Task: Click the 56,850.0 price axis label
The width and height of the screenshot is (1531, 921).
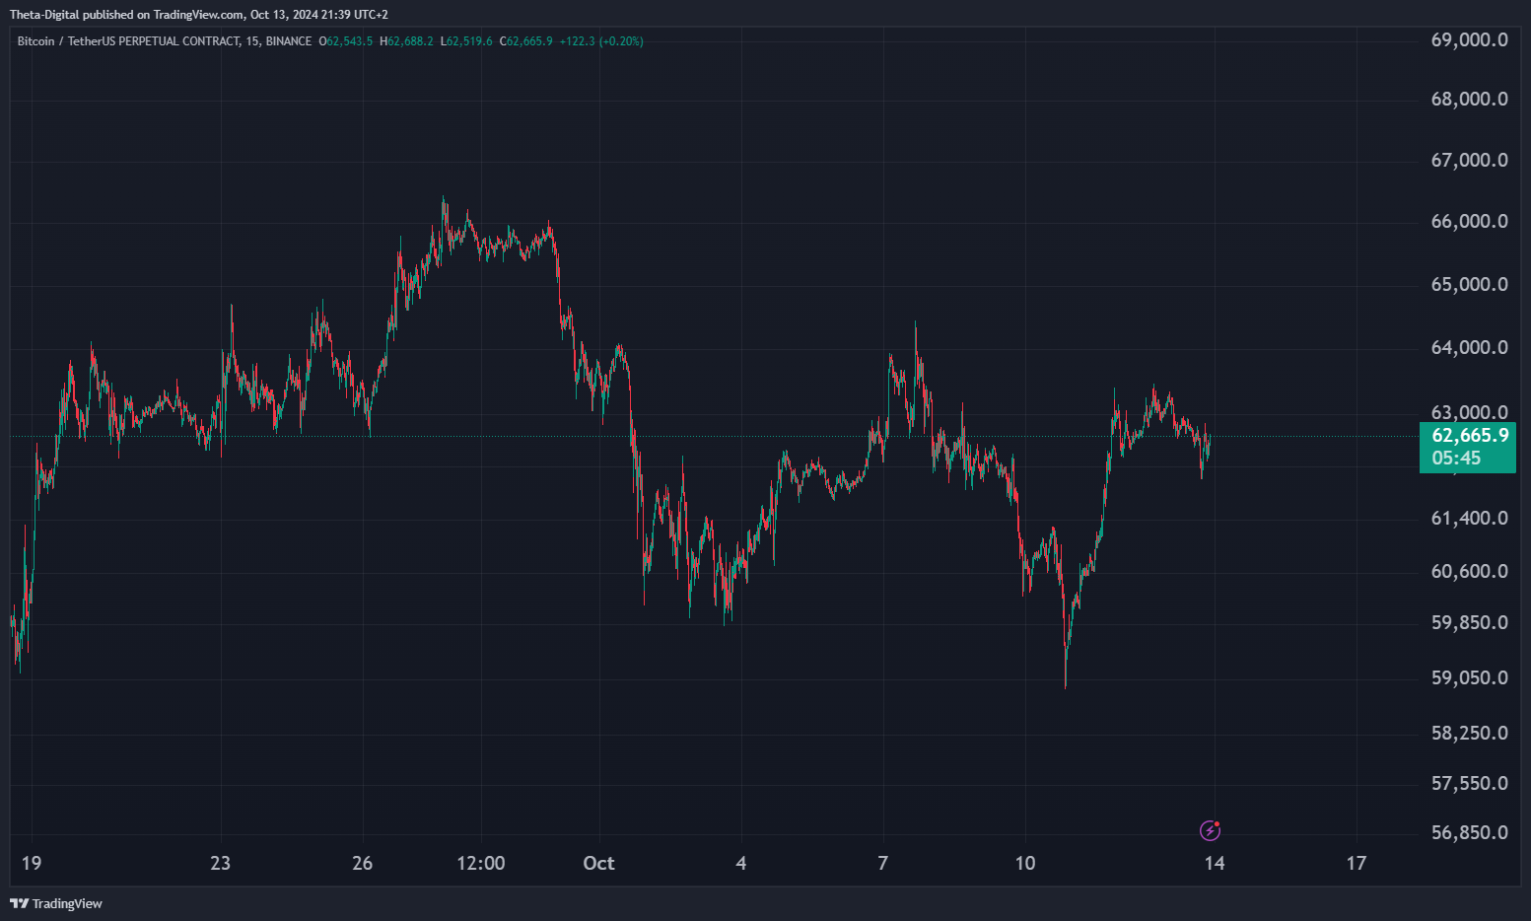Action: point(1469,832)
